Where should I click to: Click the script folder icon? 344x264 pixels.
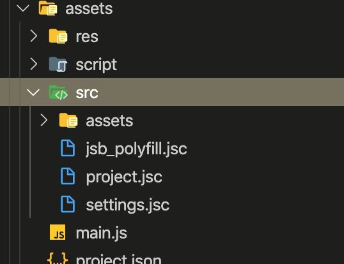coord(58,64)
